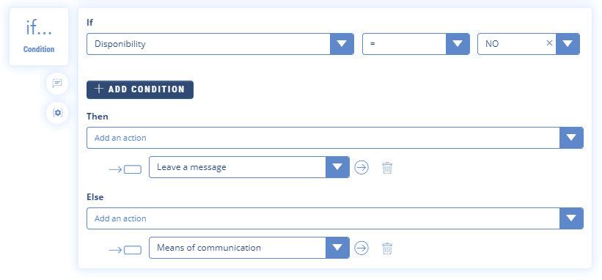Open the gear settings icon
This screenshot has width=602, height=280.
tap(57, 113)
